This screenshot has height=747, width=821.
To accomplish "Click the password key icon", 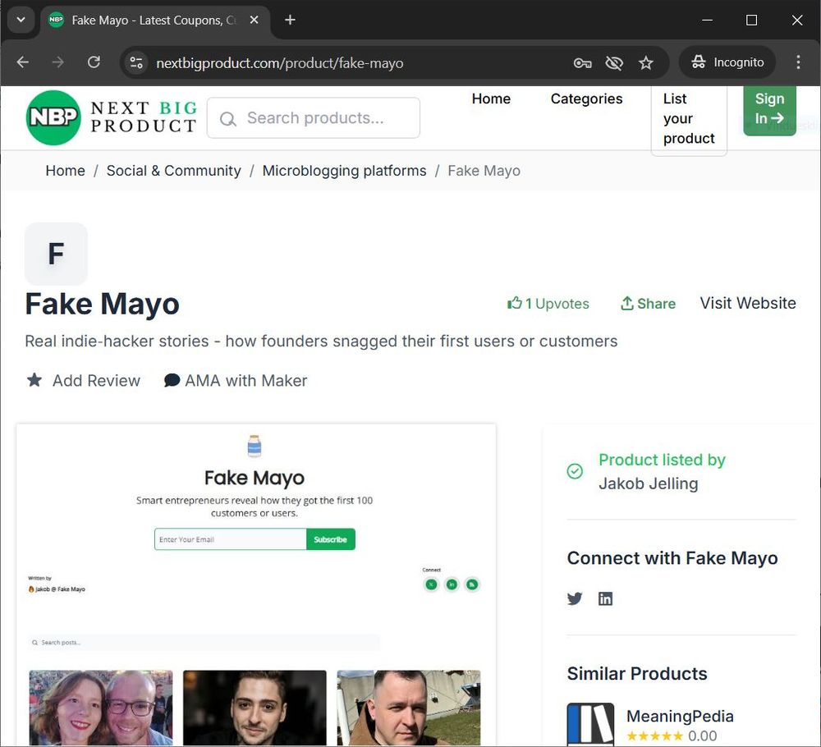I will coord(582,63).
